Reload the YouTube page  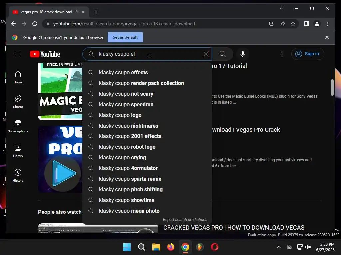click(35, 24)
